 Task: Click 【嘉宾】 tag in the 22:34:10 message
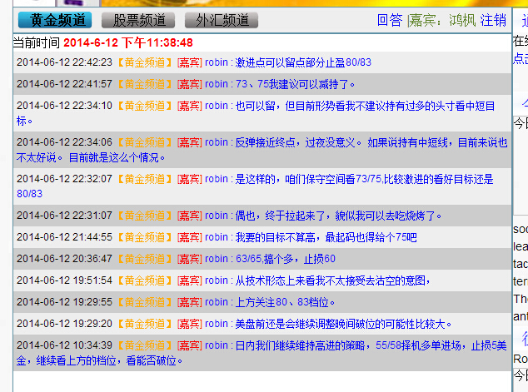coord(188,106)
